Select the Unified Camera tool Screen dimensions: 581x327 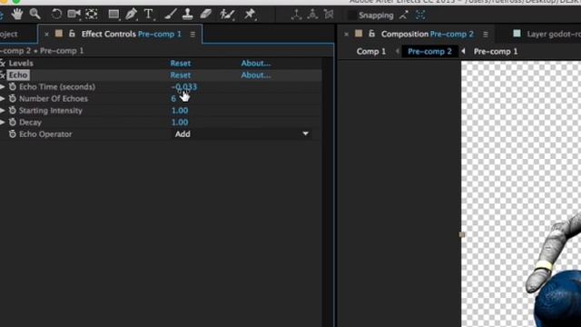coord(74,15)
